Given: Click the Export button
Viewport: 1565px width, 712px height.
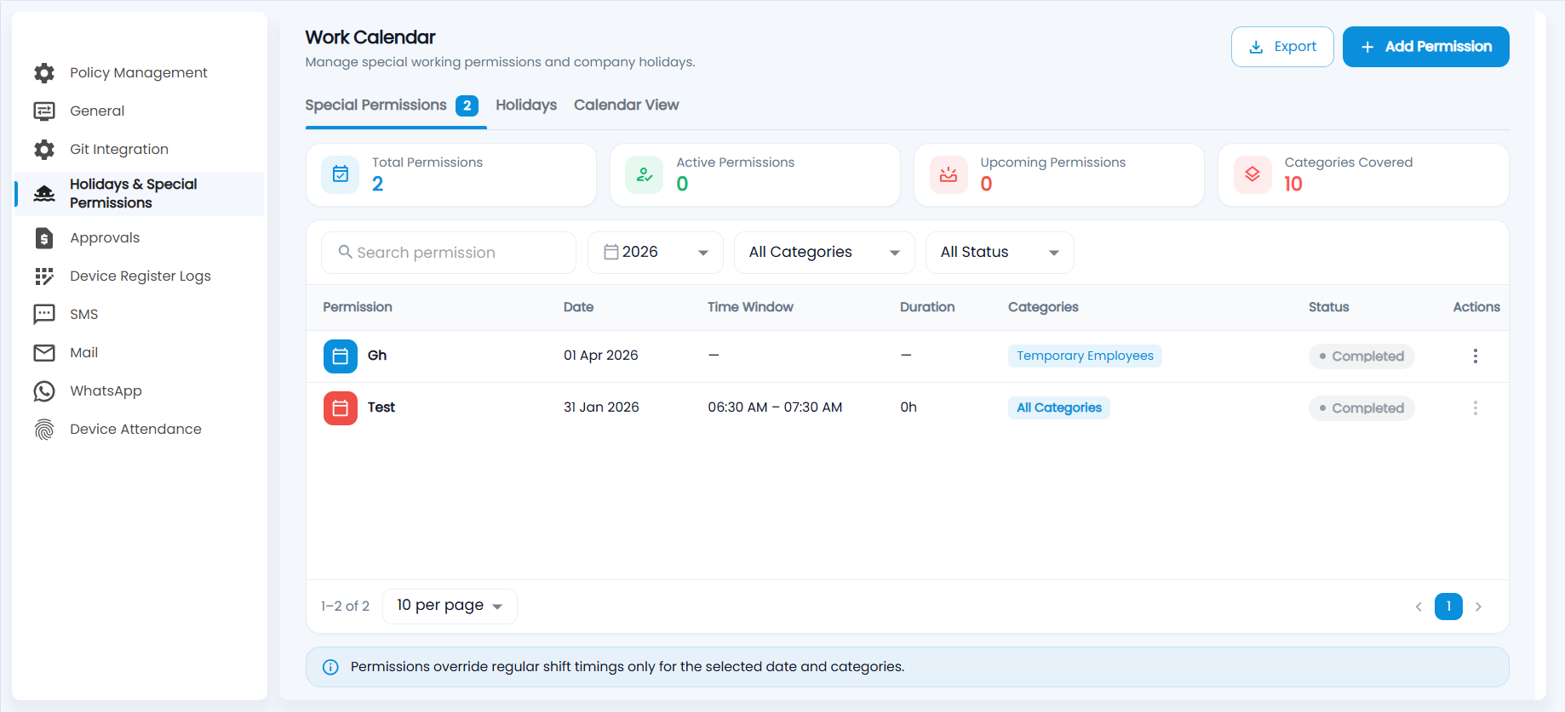Looking at the screenshot, I should pos(1282,47).
